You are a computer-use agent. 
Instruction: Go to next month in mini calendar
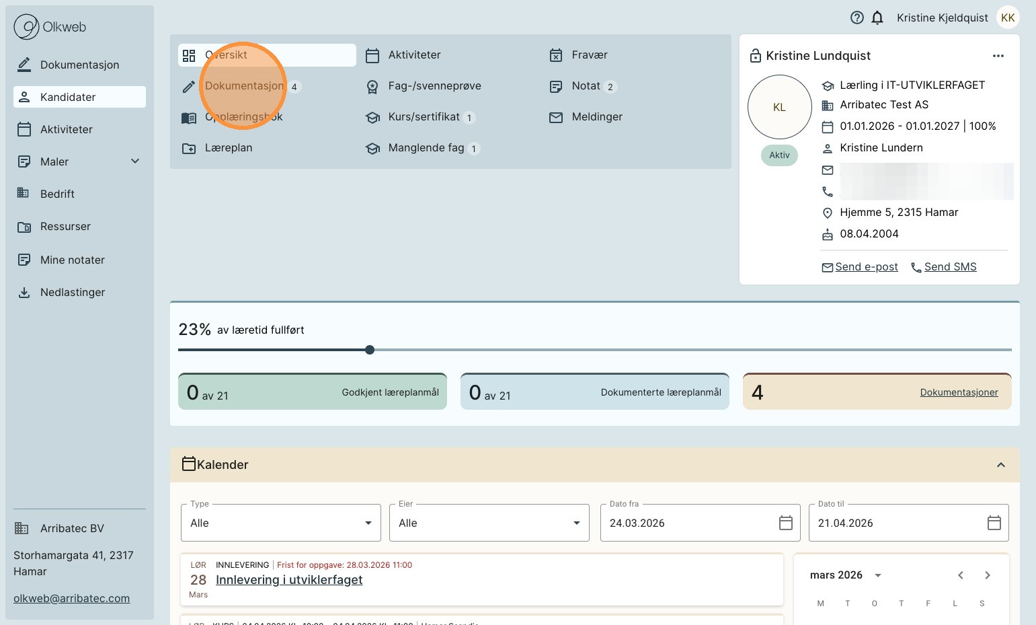pos(987,575)
